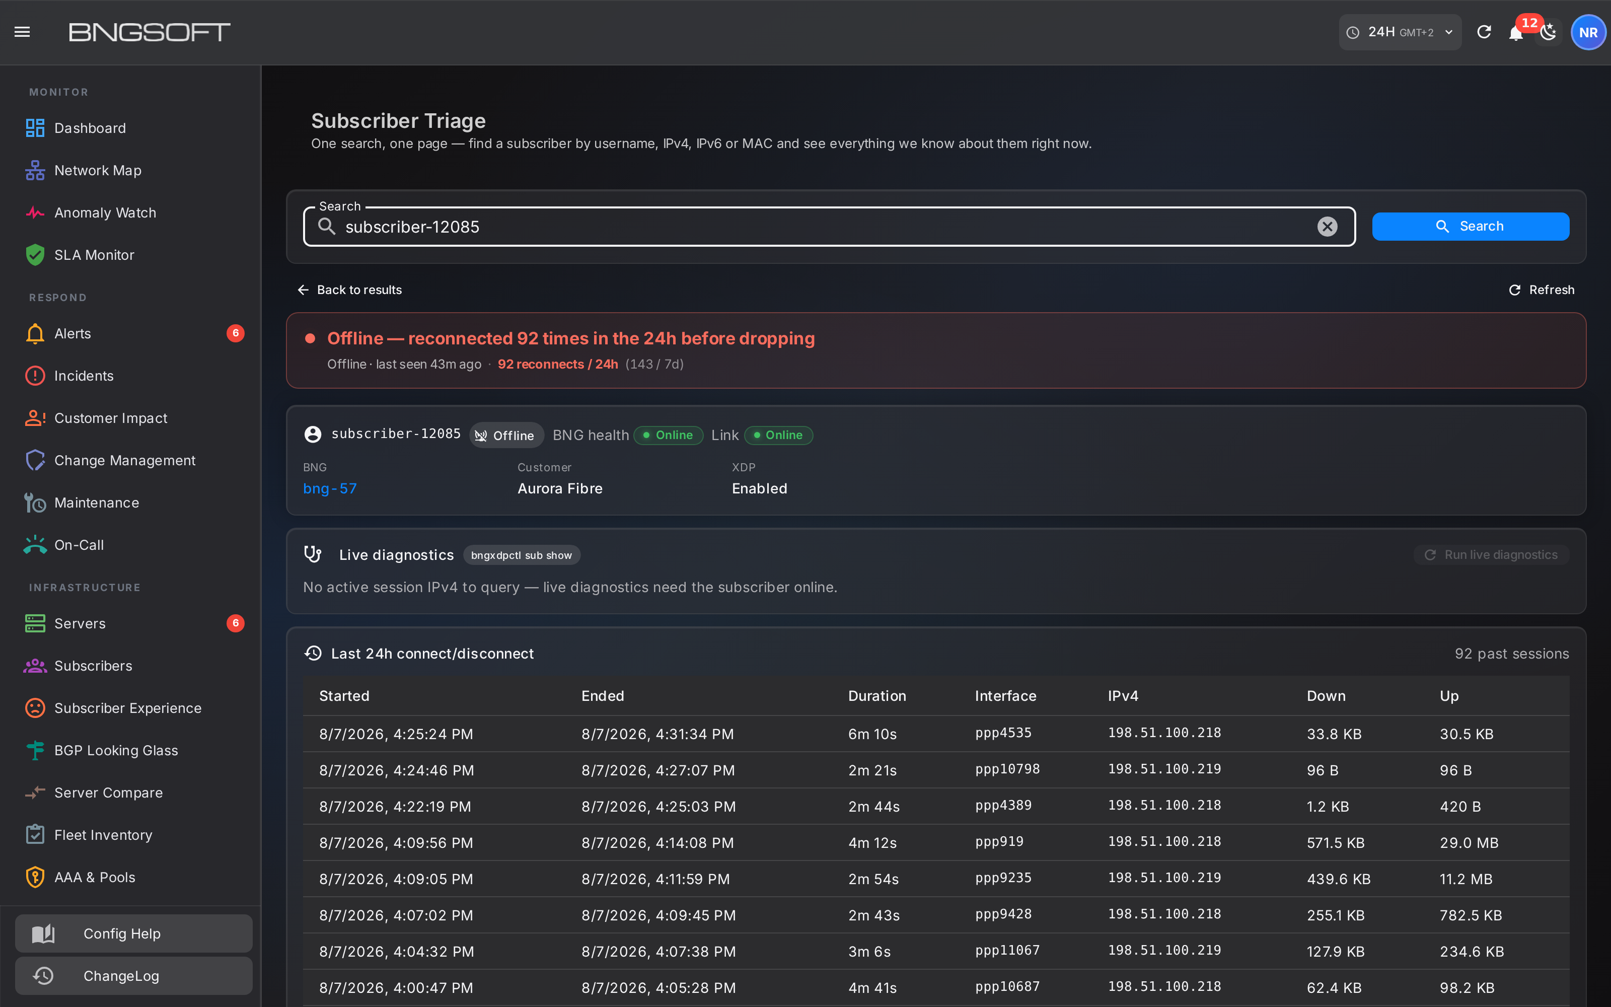
Task: Click the 92 reconnects / 24h text
Action: click(558, 365)
